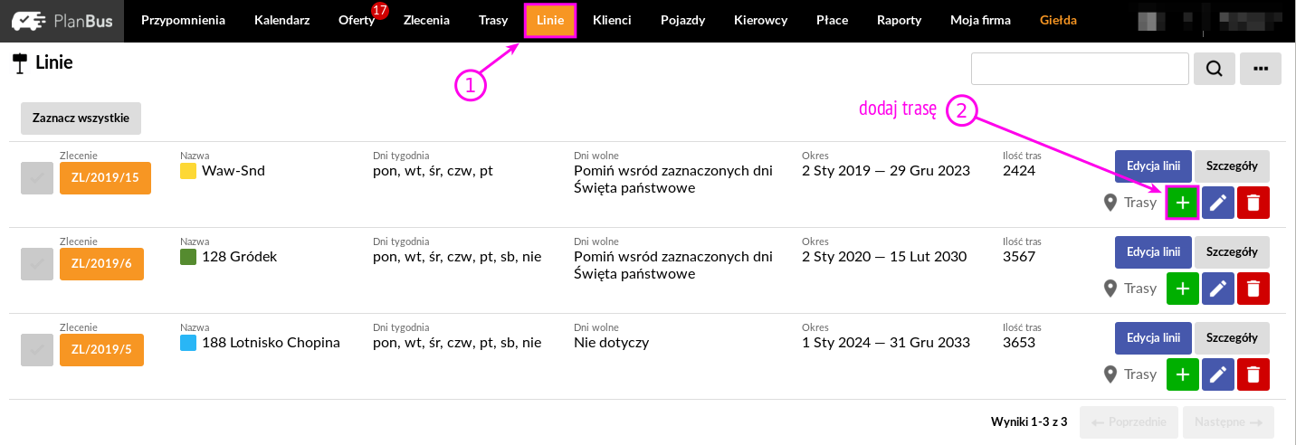The image size is (1296, 445).
Task: Open the Giełda menu item
Action: tap(1059, 20)
